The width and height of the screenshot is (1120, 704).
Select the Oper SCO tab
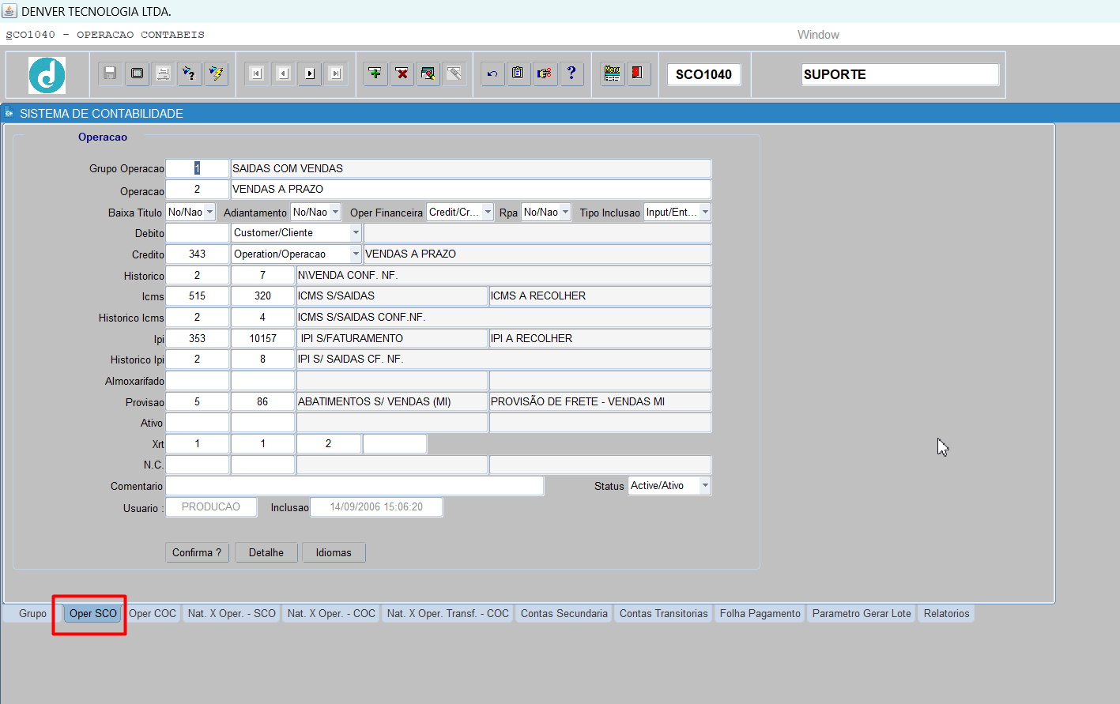click(92, 613)
